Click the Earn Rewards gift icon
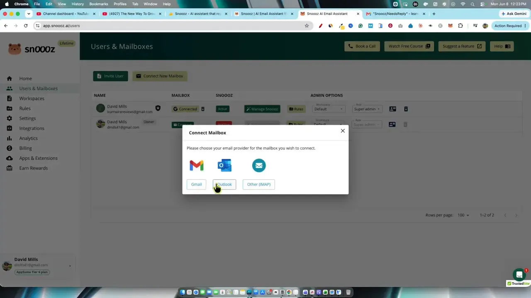 point(10,168)
